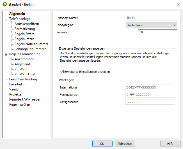Collapse the Regeln Formatierung tree node
The image size is (183, 149).
(x=5, y=54)
